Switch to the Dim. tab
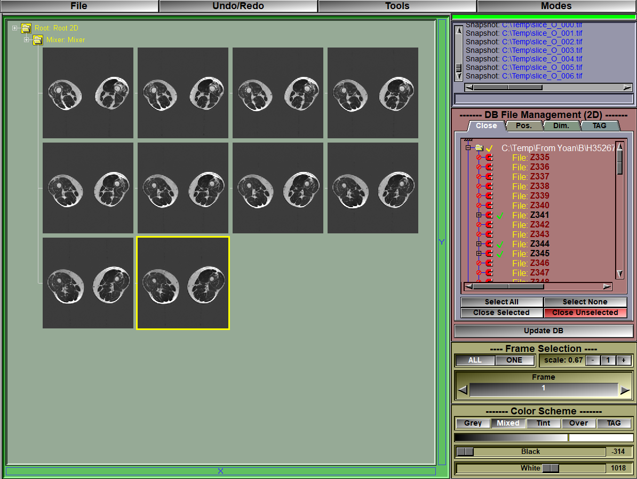This screenshot has width=637, height=479. tap(561, 126)
